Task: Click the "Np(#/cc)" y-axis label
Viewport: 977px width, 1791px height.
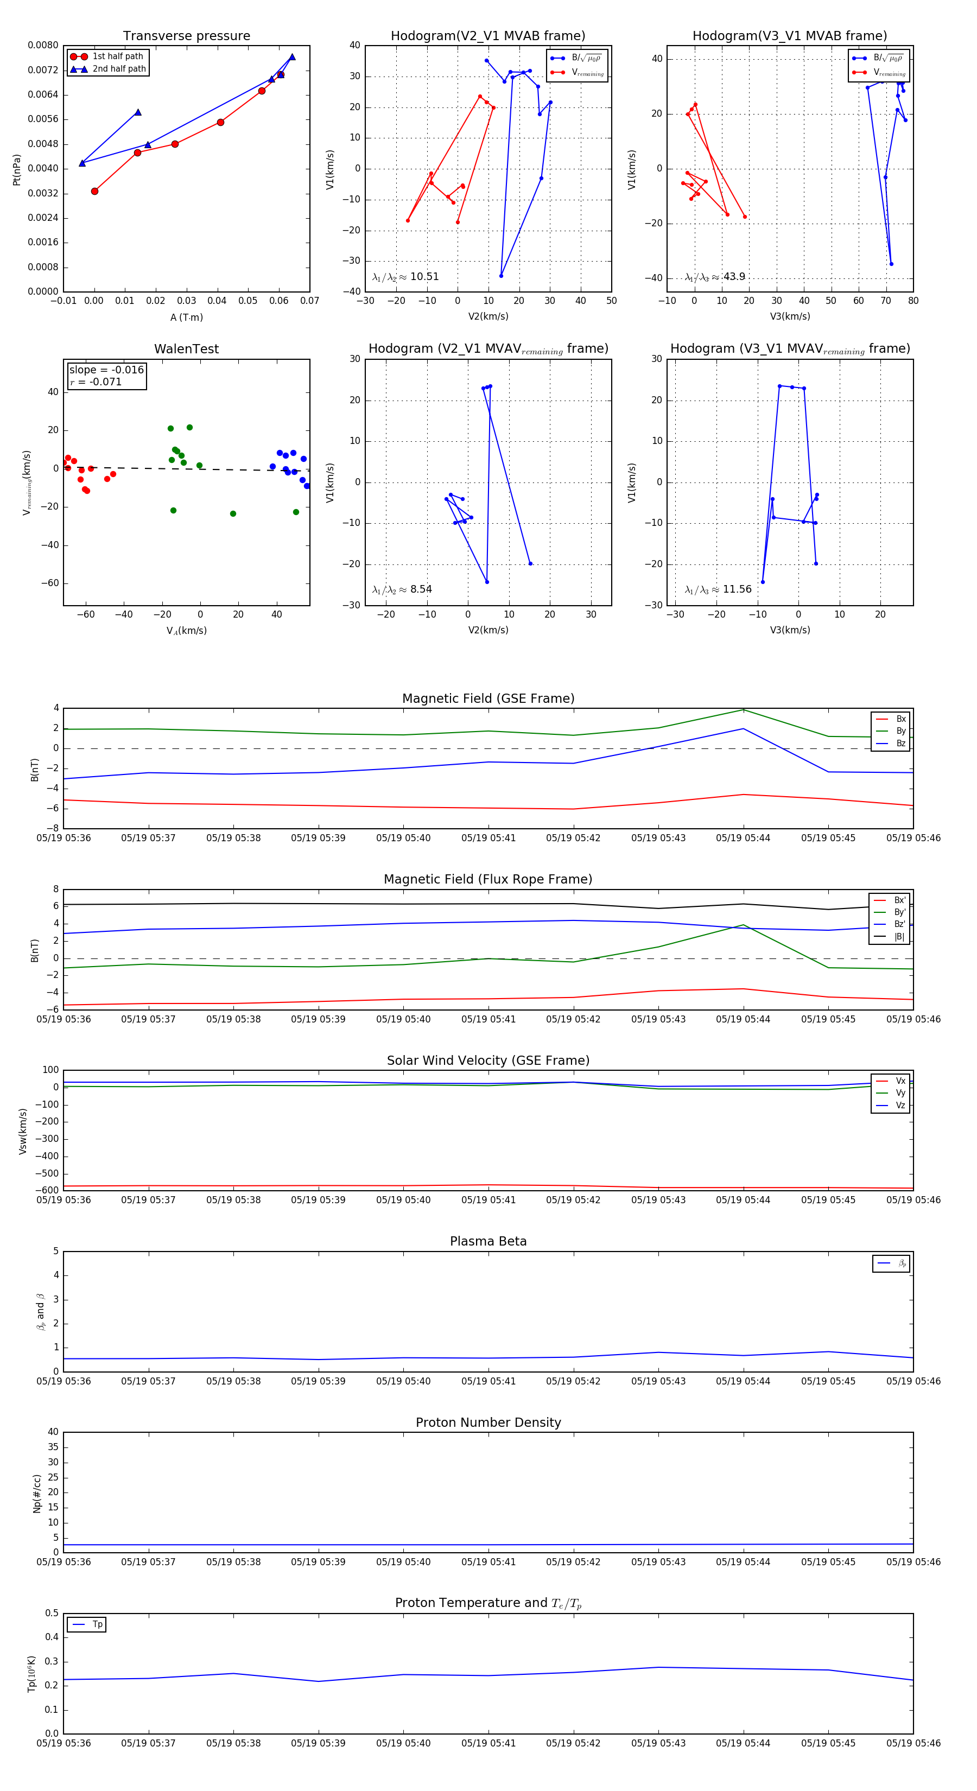Action: (37, 1492)
